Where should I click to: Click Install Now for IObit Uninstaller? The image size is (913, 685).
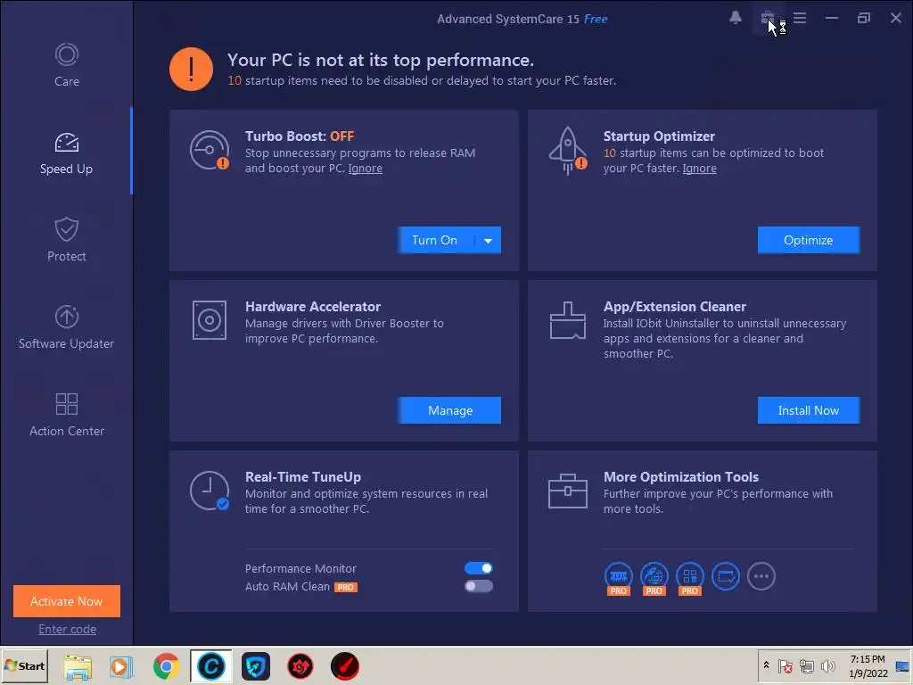tap(808, 410)
